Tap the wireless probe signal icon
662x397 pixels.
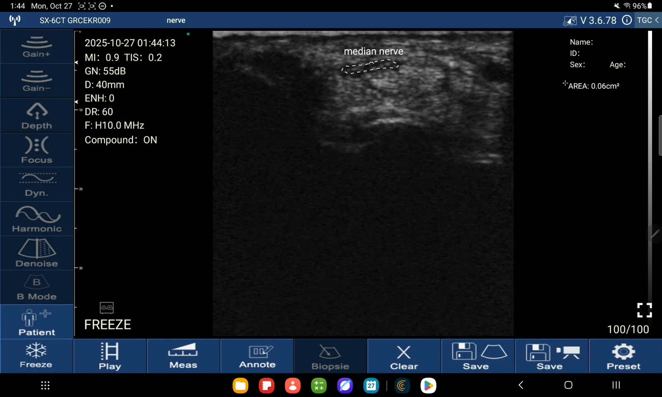point(15,20)
